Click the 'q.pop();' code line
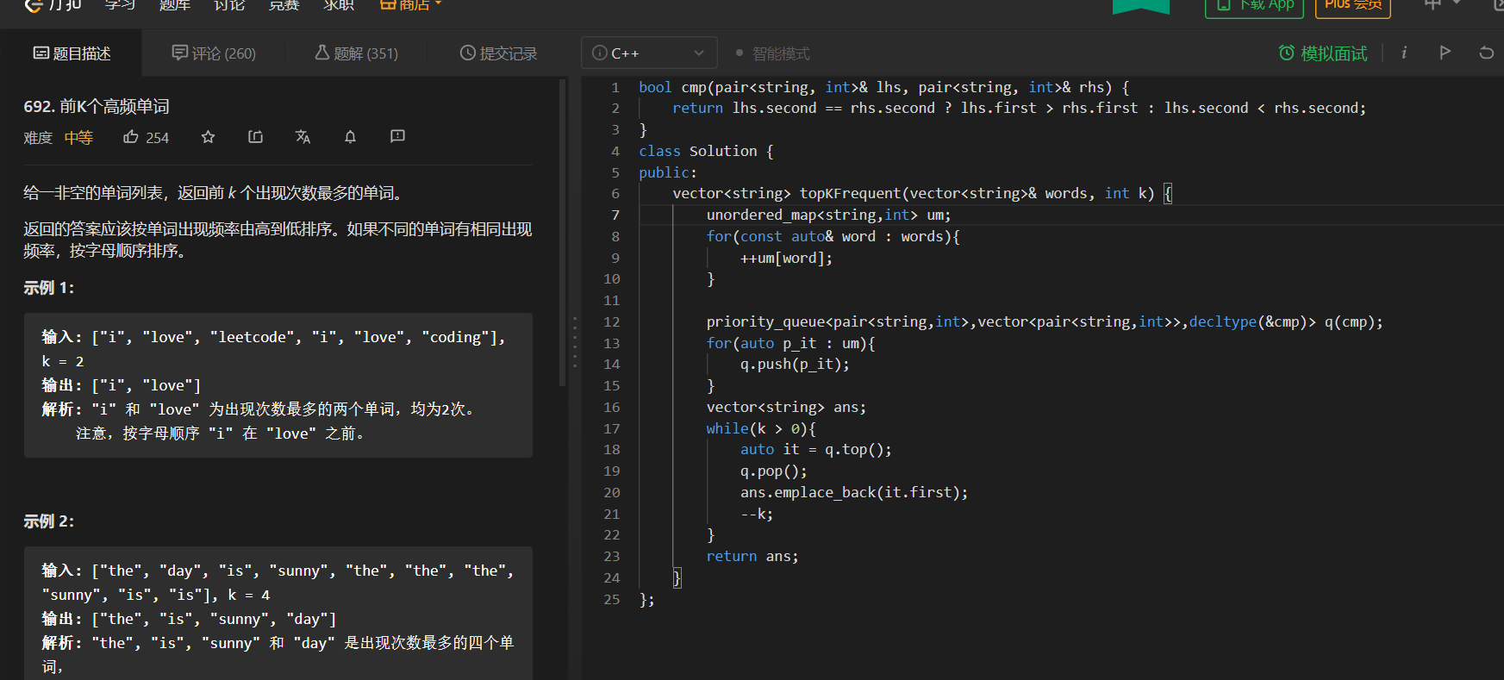This screenshot has height=680, width=1504. click(x=774, y=471)
